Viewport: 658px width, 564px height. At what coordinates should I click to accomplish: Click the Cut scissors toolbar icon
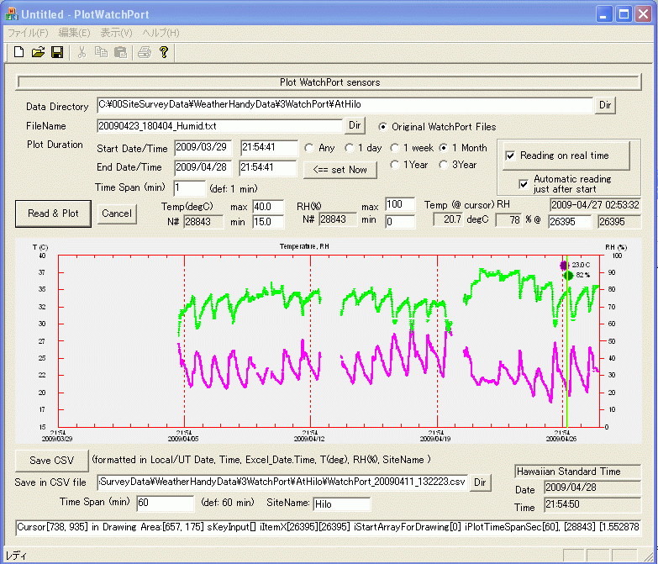click(82, 52)
